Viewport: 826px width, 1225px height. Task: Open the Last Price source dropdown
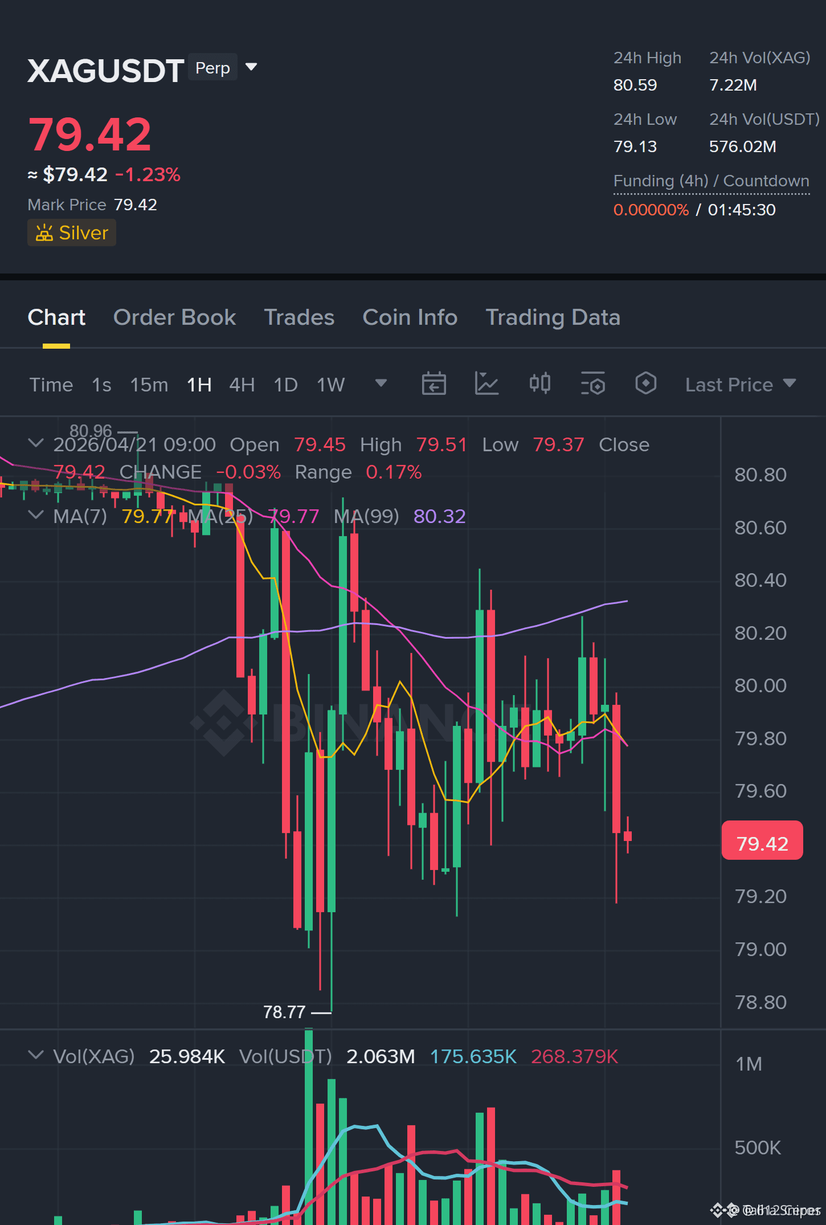tap(741, 385)
